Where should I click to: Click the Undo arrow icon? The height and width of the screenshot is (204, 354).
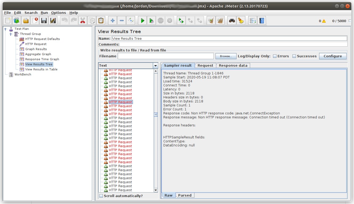point(65,21)
